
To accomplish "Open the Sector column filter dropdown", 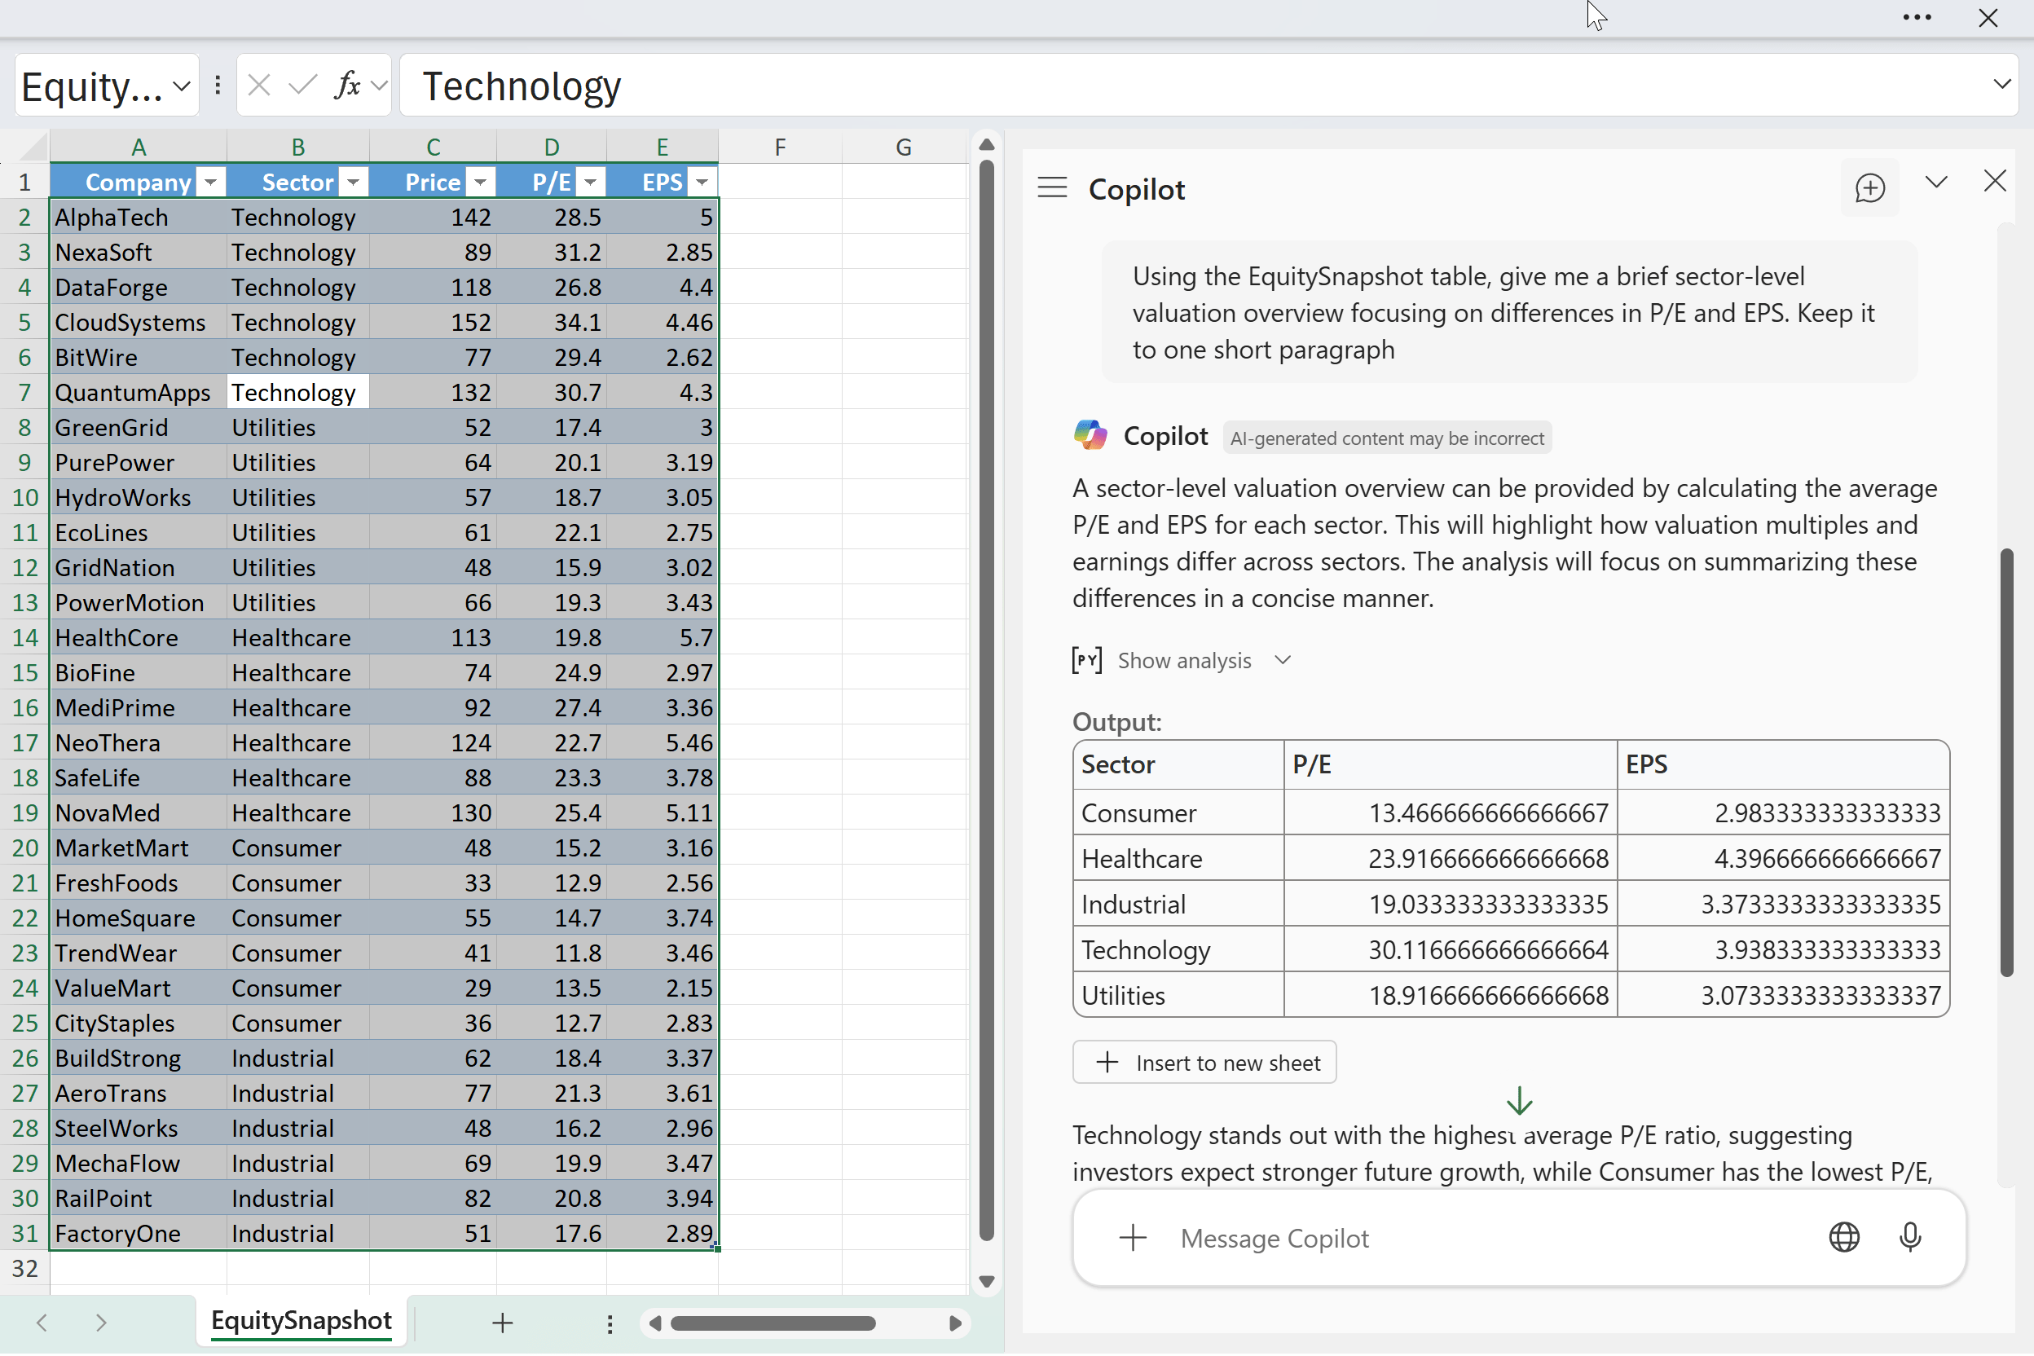I will [x=353, y=183].
